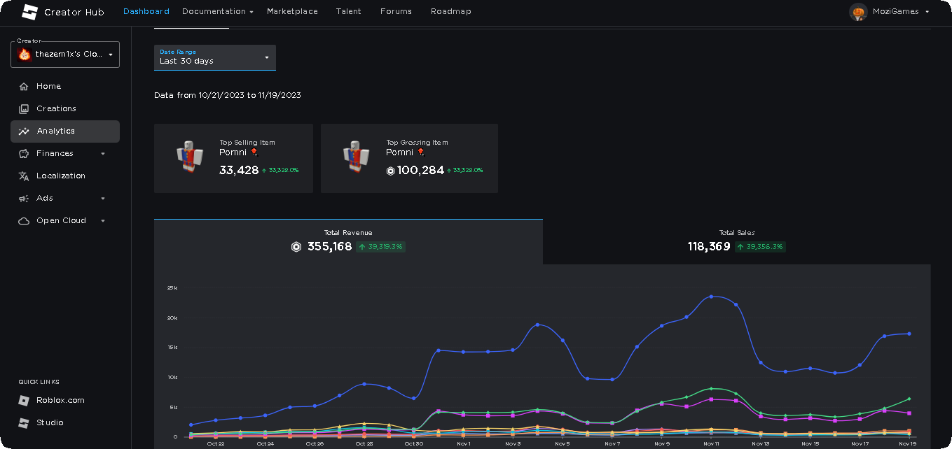The height and width of the screenshot is (449, 952).
Task: Click the 33,428 sales value
Action: (239, 170)
